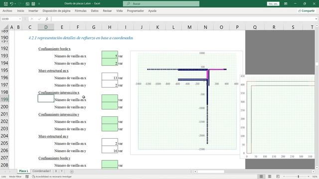Switch to Page Layout view icon
The height and width of the screenshot is (179, 319).
pos(270,177)
